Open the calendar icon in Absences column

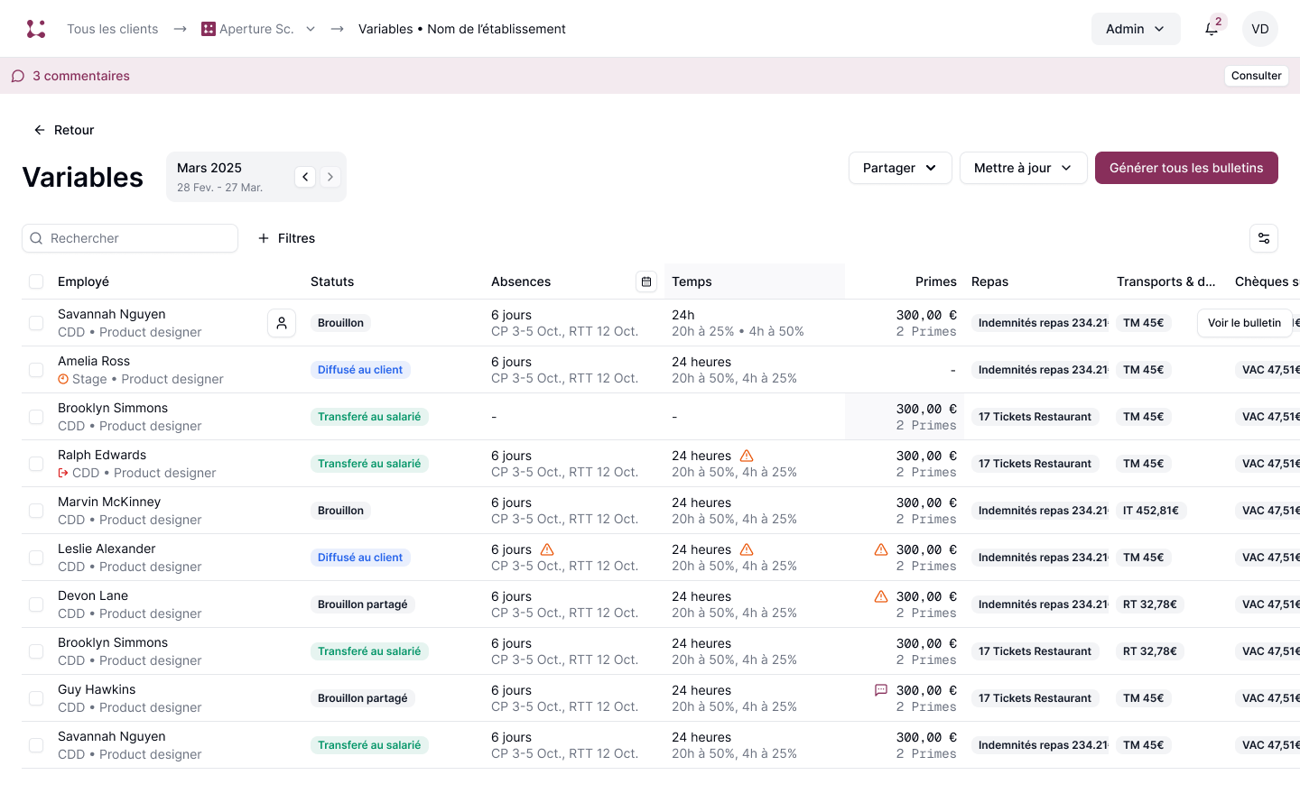pos(646,281)
